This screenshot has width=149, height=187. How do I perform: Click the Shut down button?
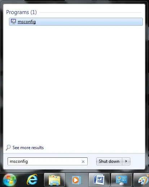(109, 161)
